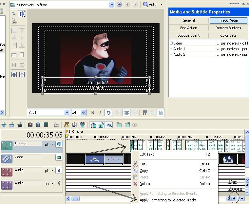The width and height of the screenshot is (249, 204).
Task: Click the set out point green flag icon
Action: (127, 125)
